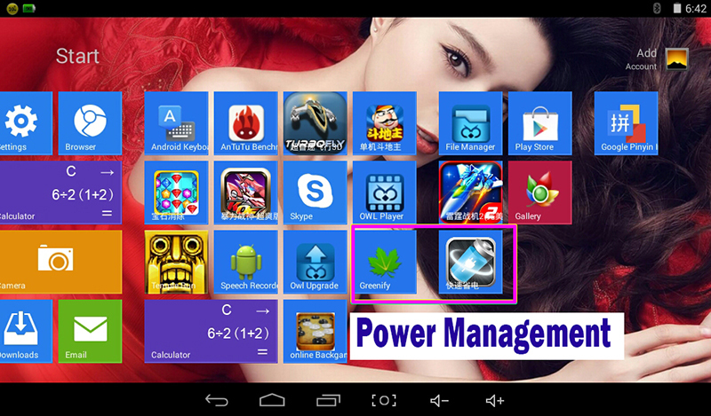This screenshot has width=711, height=416.
Task: Open the Email tile
Action: tap(89, 331)
